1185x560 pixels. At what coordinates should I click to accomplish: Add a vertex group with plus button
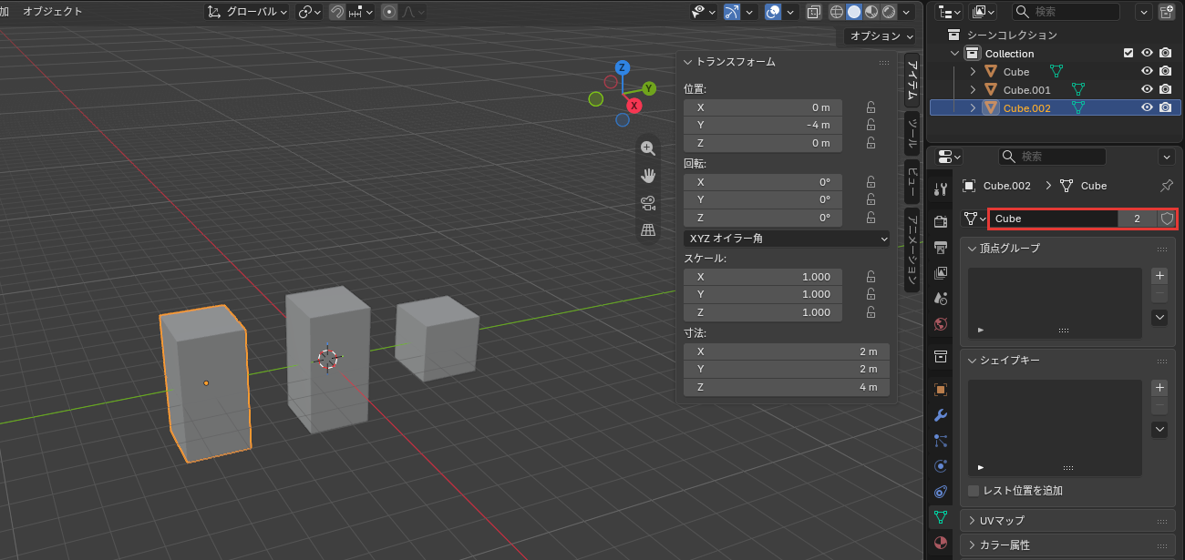coord(1159,275)
